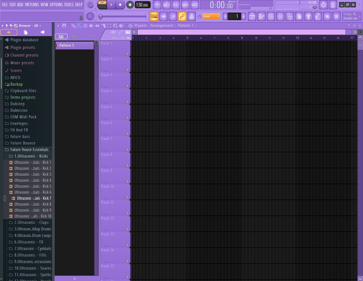Open the Plugin presets entry
Viewport: 363px width, 281px height.
23,47
